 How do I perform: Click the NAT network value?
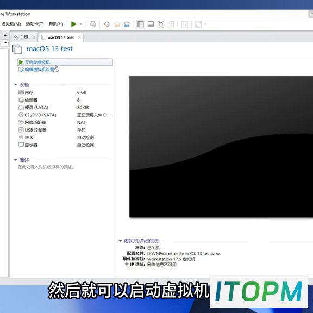82,122
